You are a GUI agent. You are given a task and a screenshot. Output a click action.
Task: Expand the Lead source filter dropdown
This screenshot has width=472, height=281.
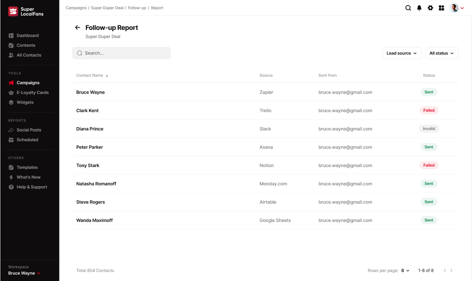pyautogui.click(x=402, y=53)
